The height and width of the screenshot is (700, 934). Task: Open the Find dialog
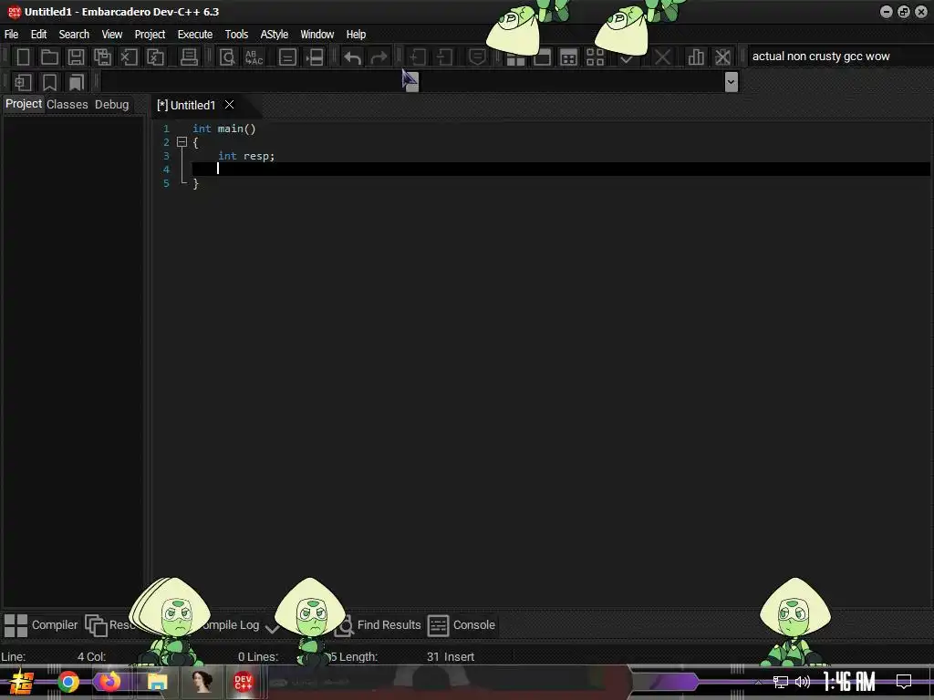[227, 57]
